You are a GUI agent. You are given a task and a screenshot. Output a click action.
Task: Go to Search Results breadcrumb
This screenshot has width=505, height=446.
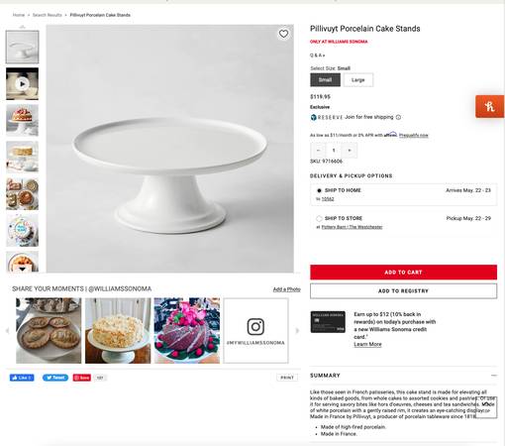click(x=48, y=15)
